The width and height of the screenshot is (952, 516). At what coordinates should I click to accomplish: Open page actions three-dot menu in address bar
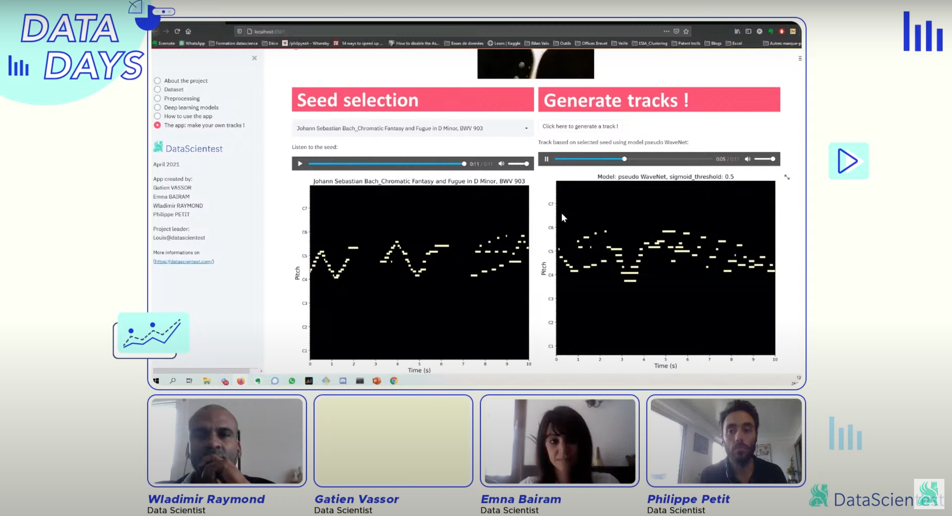(666, 31)
